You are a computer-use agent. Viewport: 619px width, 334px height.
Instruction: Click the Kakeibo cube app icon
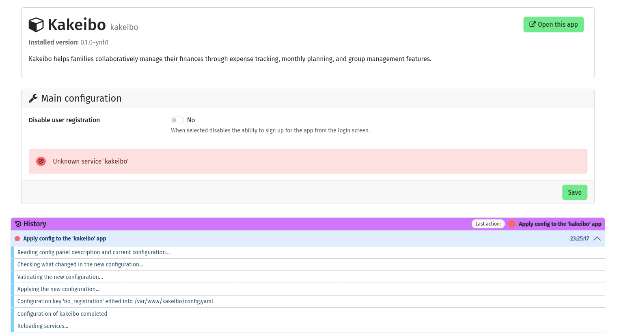point(36,25)
